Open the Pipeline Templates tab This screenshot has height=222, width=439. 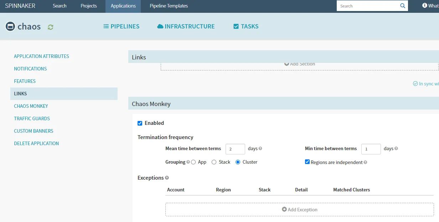pos(169,6)
